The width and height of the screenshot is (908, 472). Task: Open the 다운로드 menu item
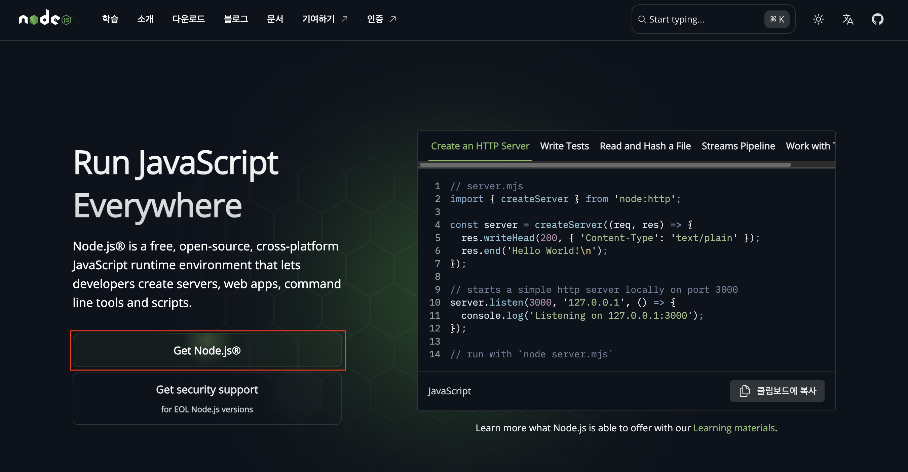tap(188, 19)
